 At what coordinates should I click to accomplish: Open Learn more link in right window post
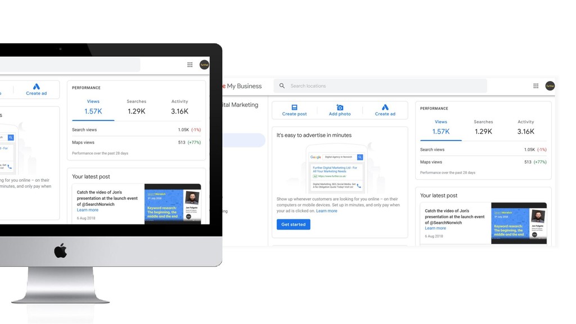point(435,228)
